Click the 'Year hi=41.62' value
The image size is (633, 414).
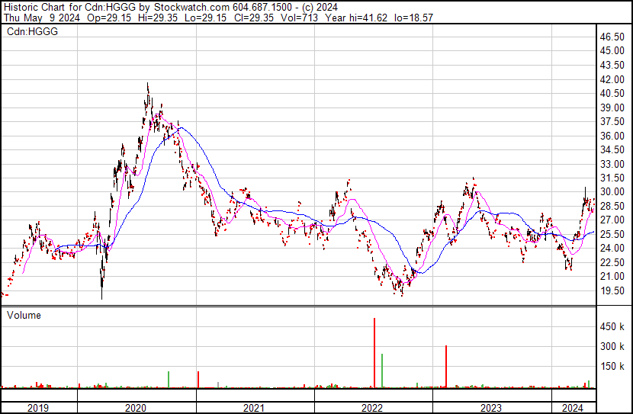[x=356, y=18]
